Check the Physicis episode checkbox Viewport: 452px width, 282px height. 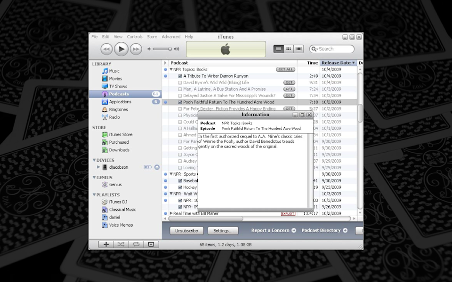click(x=180, y=116)
